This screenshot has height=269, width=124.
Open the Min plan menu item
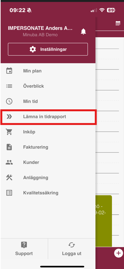coord(48,71)
